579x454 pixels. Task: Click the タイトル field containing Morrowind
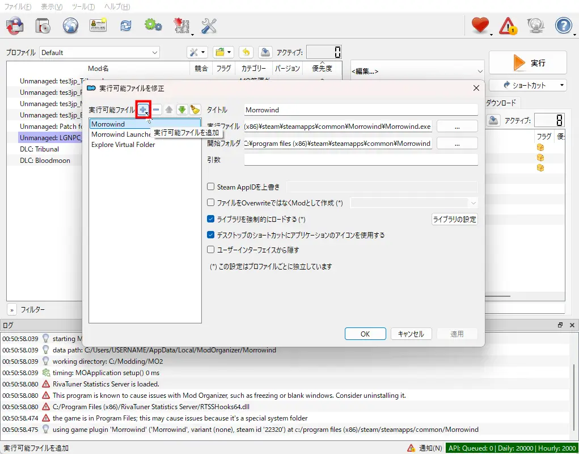(361, 110)
